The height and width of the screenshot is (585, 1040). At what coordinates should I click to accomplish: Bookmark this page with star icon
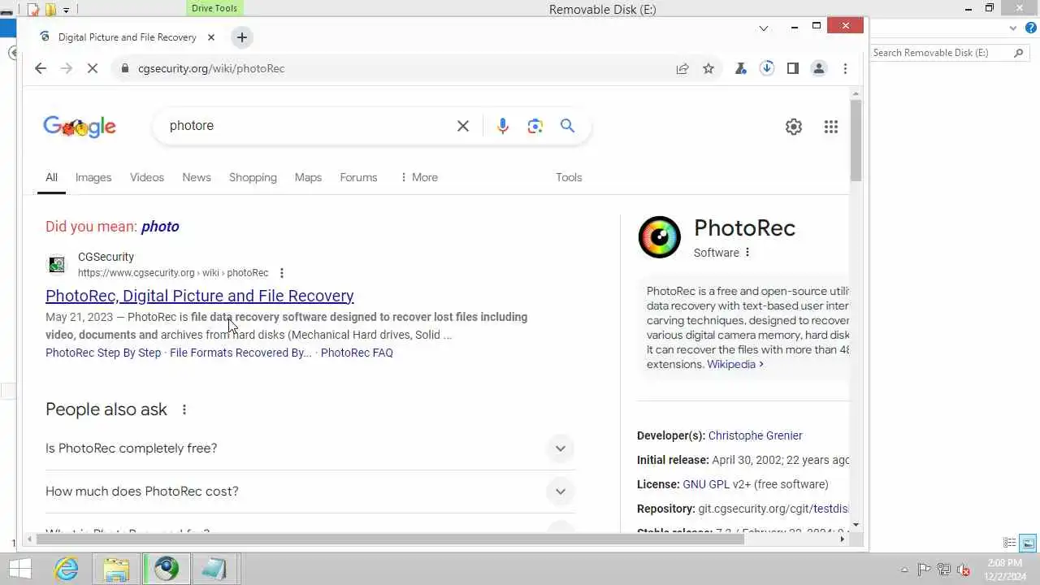pyautogui.click(x=708, y=68)
